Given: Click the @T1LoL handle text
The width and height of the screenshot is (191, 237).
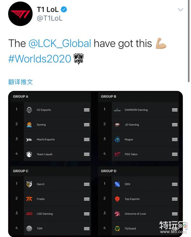Looking at the screenshot, I should (x=50, y=18).
